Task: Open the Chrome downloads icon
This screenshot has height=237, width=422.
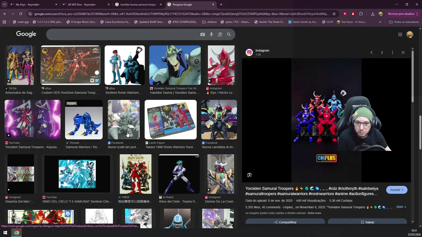Action: (373, 14)
